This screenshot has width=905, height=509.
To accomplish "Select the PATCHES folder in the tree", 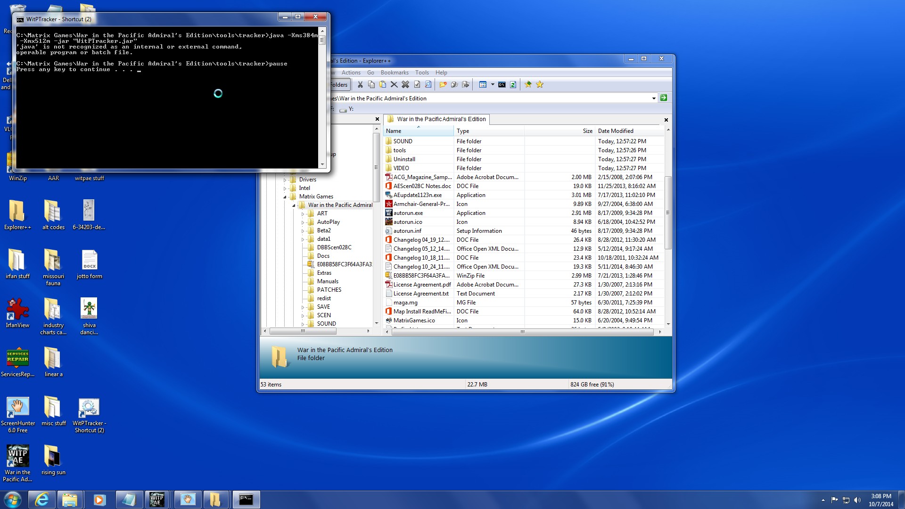I will click(329, 290).
